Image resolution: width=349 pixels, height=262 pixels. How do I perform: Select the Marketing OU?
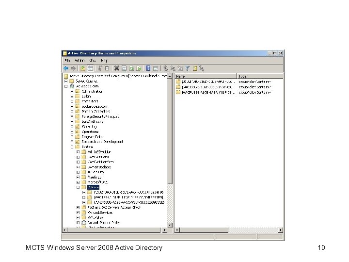[x=89, y=127]
